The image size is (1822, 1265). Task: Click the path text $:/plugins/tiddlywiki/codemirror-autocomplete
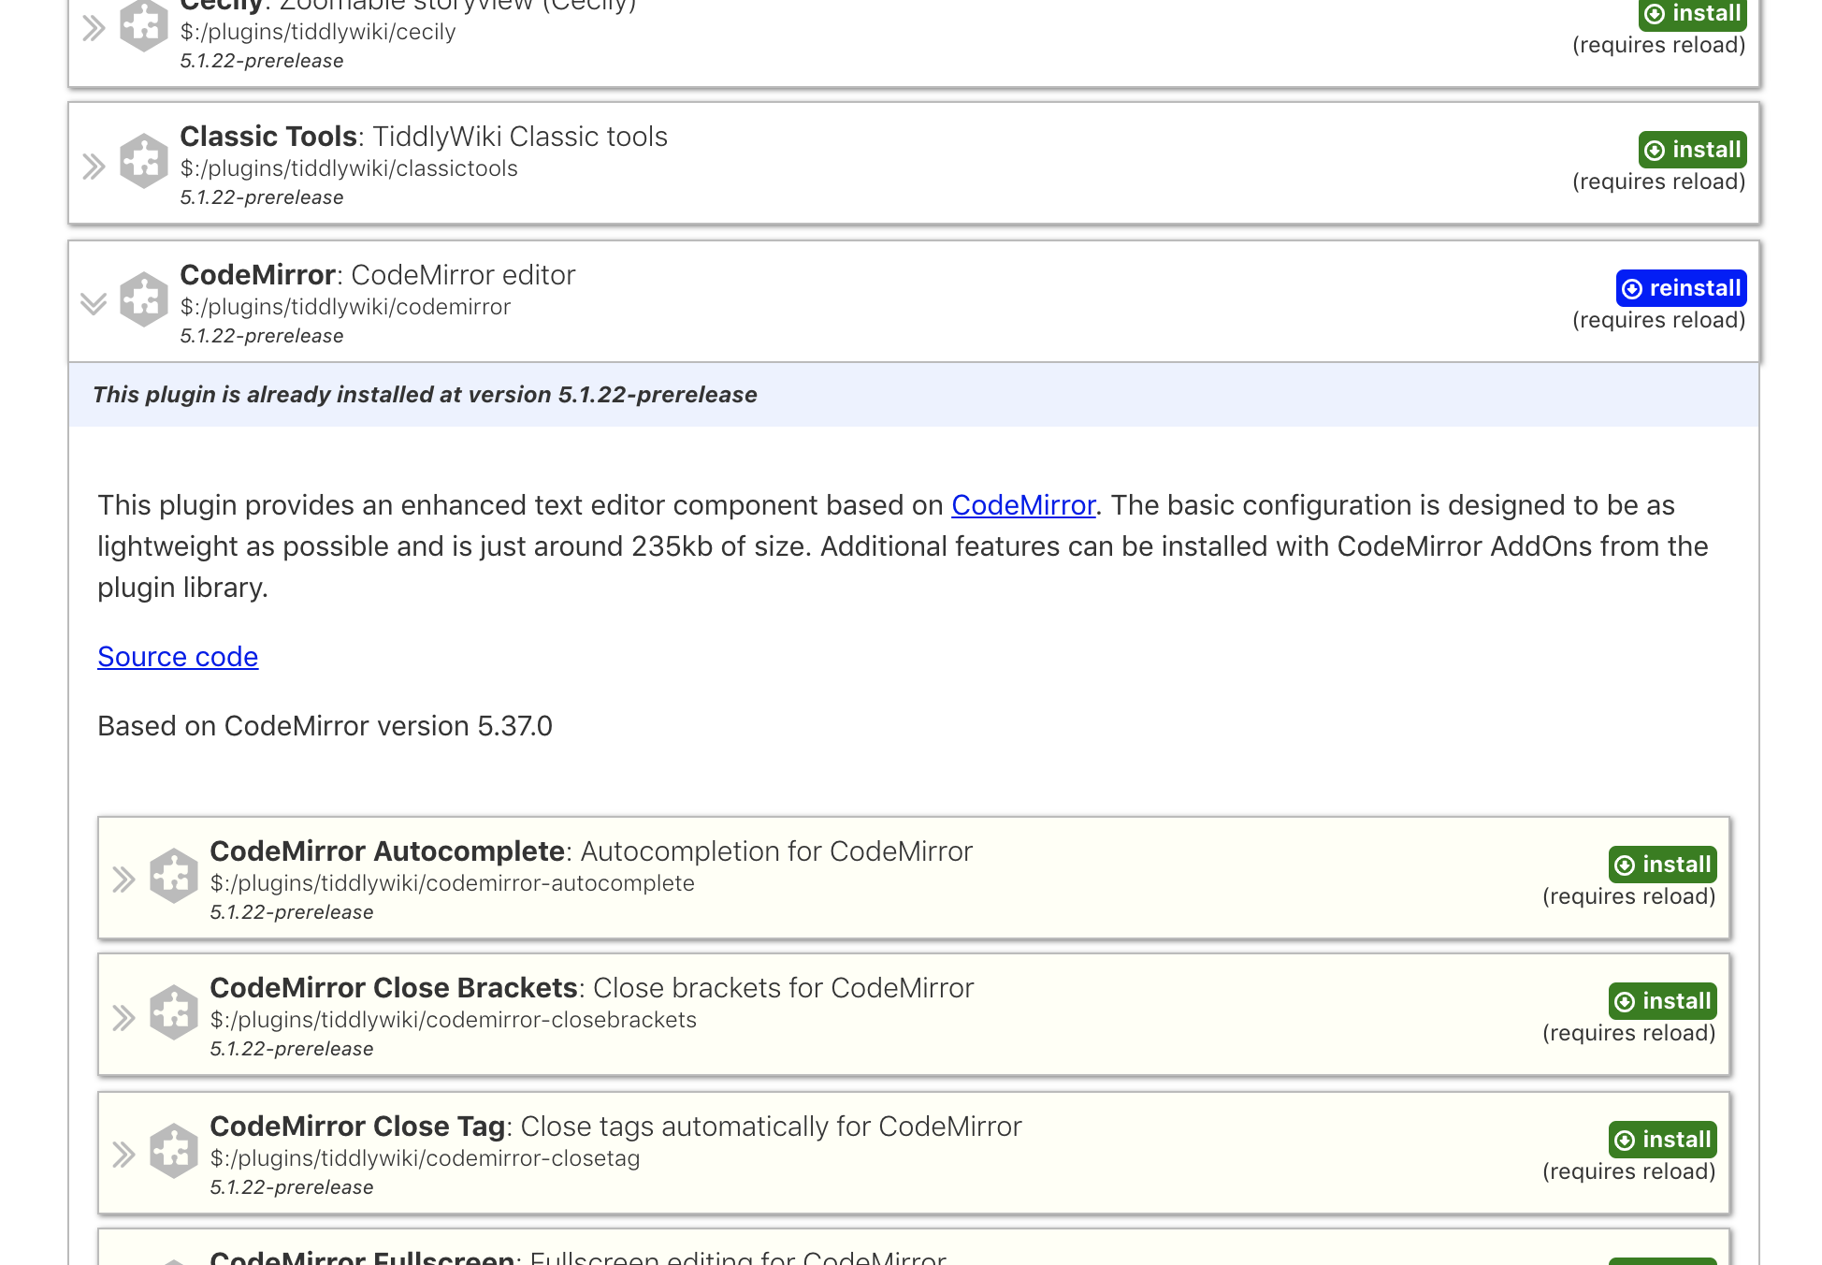(453, 883)
